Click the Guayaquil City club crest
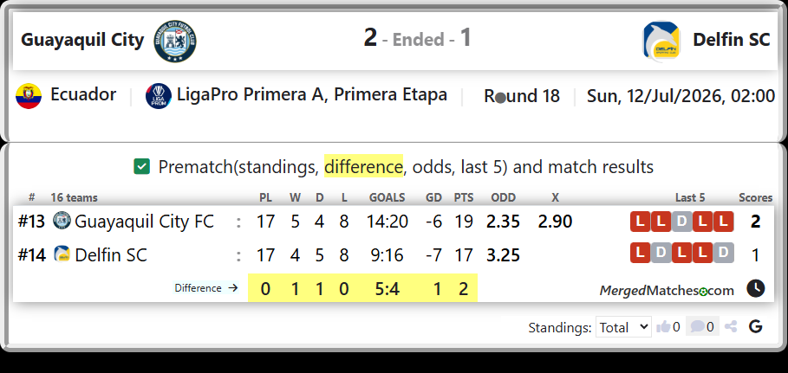Screen dimensions: 788x373 pos(175,42)
